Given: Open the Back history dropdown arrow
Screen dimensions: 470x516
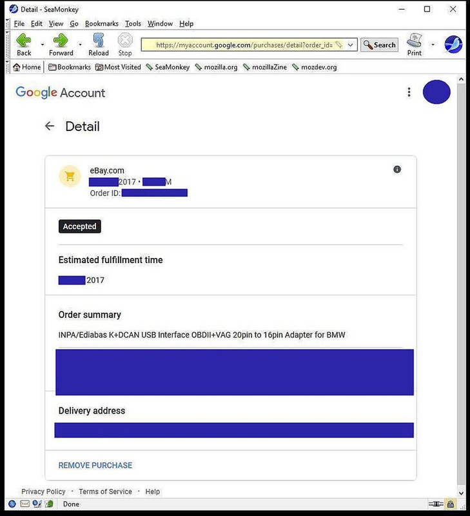Looking at the screenshot, I should 43,45.
